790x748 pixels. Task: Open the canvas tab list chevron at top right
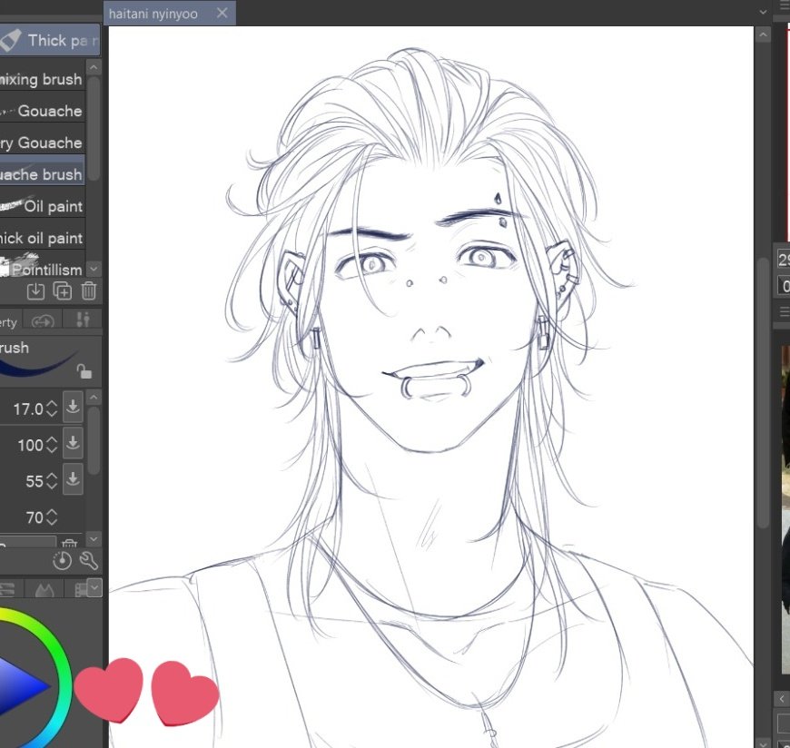764,12
